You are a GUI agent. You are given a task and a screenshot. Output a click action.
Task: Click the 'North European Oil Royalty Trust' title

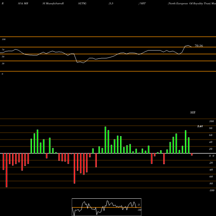[189, 3]
